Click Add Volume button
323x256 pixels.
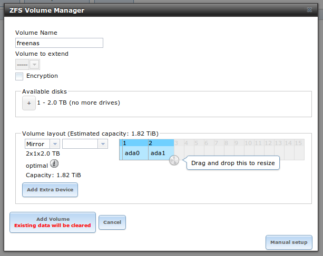click(53, 222)
